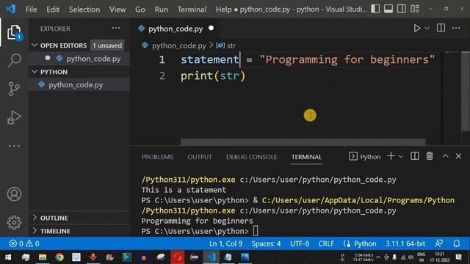
Task: Click the editor minimap vertical scrollbar
Action: pyautogui.click(x=465, y=92)
